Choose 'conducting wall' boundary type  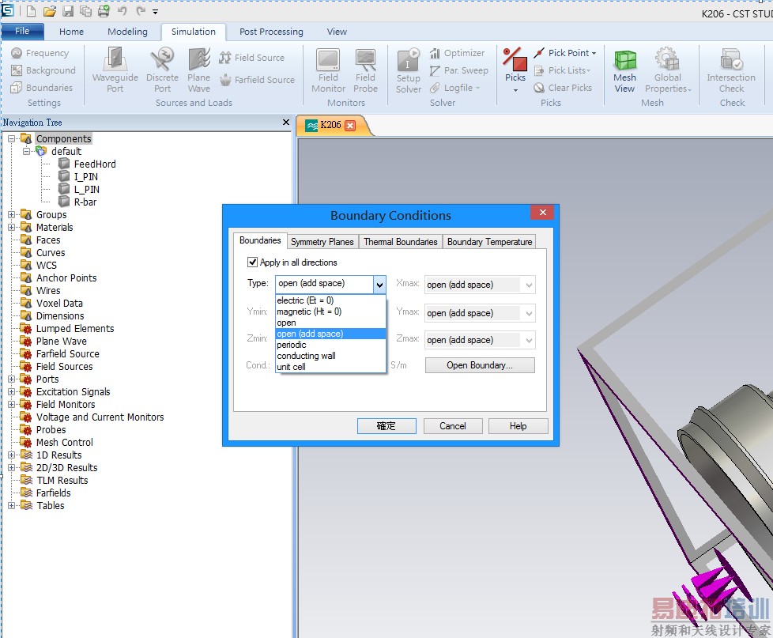330,356
